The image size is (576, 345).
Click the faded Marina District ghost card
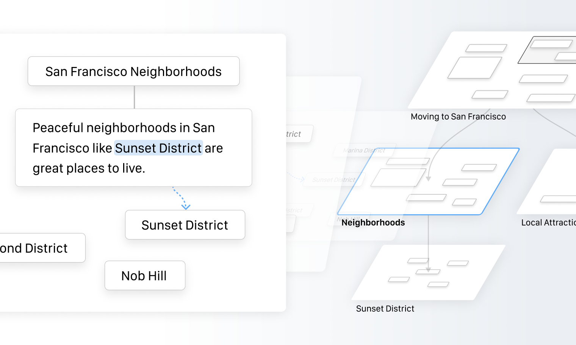point(365,150)
